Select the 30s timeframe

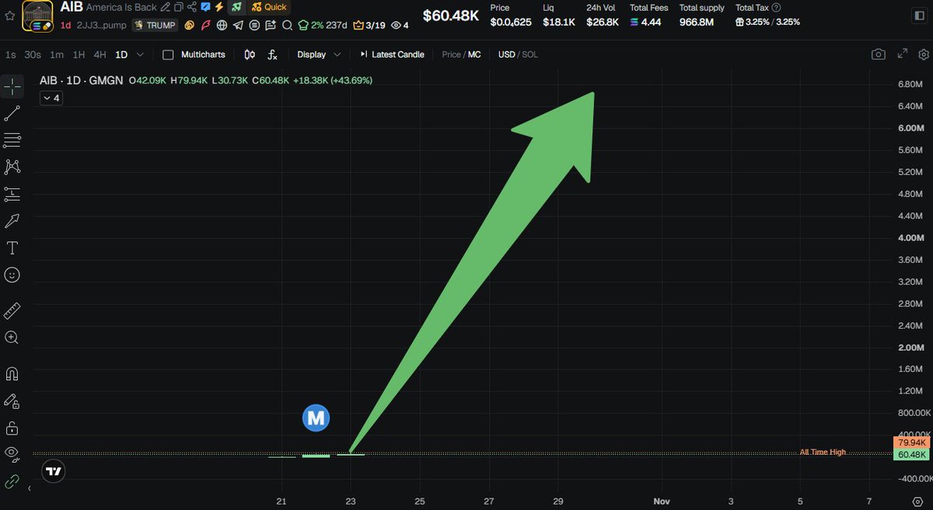coord(33,54)
